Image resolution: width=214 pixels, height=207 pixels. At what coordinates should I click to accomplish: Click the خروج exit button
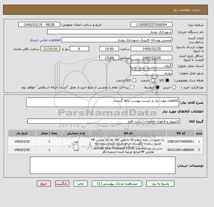(x=44, y=184)
